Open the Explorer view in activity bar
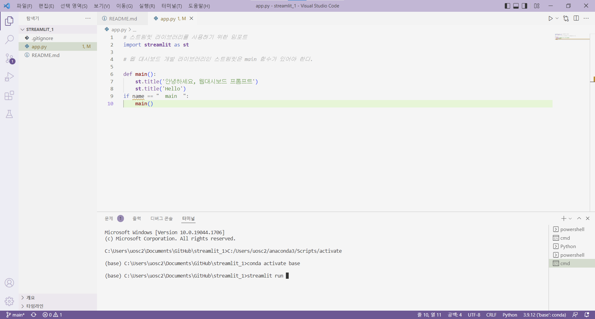595x319 pixels. click(9, 21)
